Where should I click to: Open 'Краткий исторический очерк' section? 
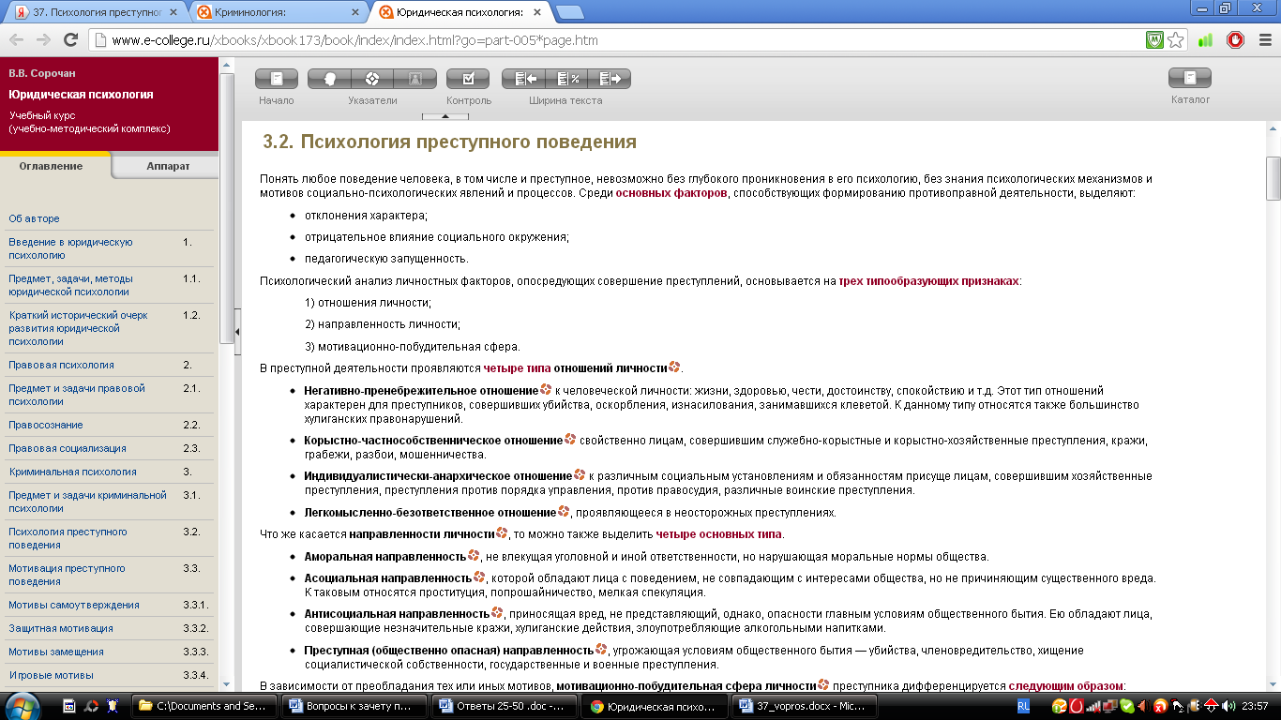[x=78, y=328]
